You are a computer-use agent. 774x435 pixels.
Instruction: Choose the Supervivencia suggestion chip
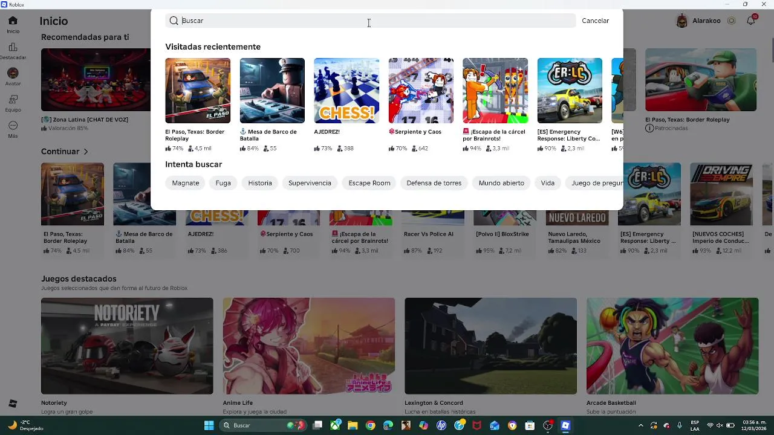(310, 183)
